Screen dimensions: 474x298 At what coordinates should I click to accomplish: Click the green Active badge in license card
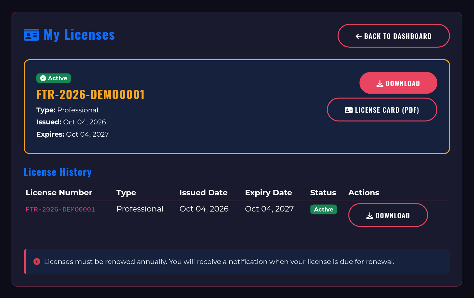coord(54,78)
